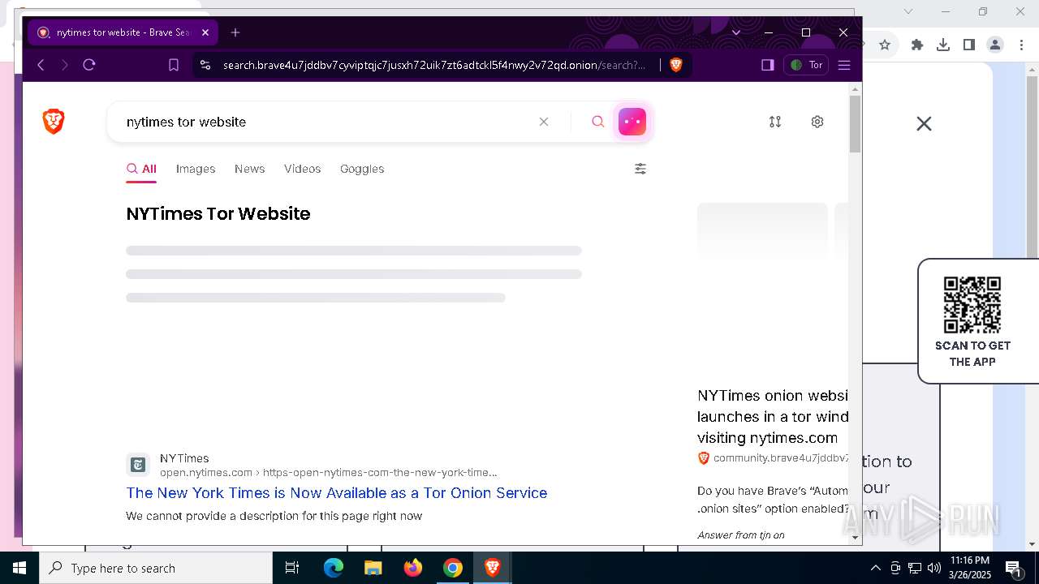The height and width of the screenshot is (584, 1039).
Task: Click the magnifier search submit icon
Action: pos(598,122)
